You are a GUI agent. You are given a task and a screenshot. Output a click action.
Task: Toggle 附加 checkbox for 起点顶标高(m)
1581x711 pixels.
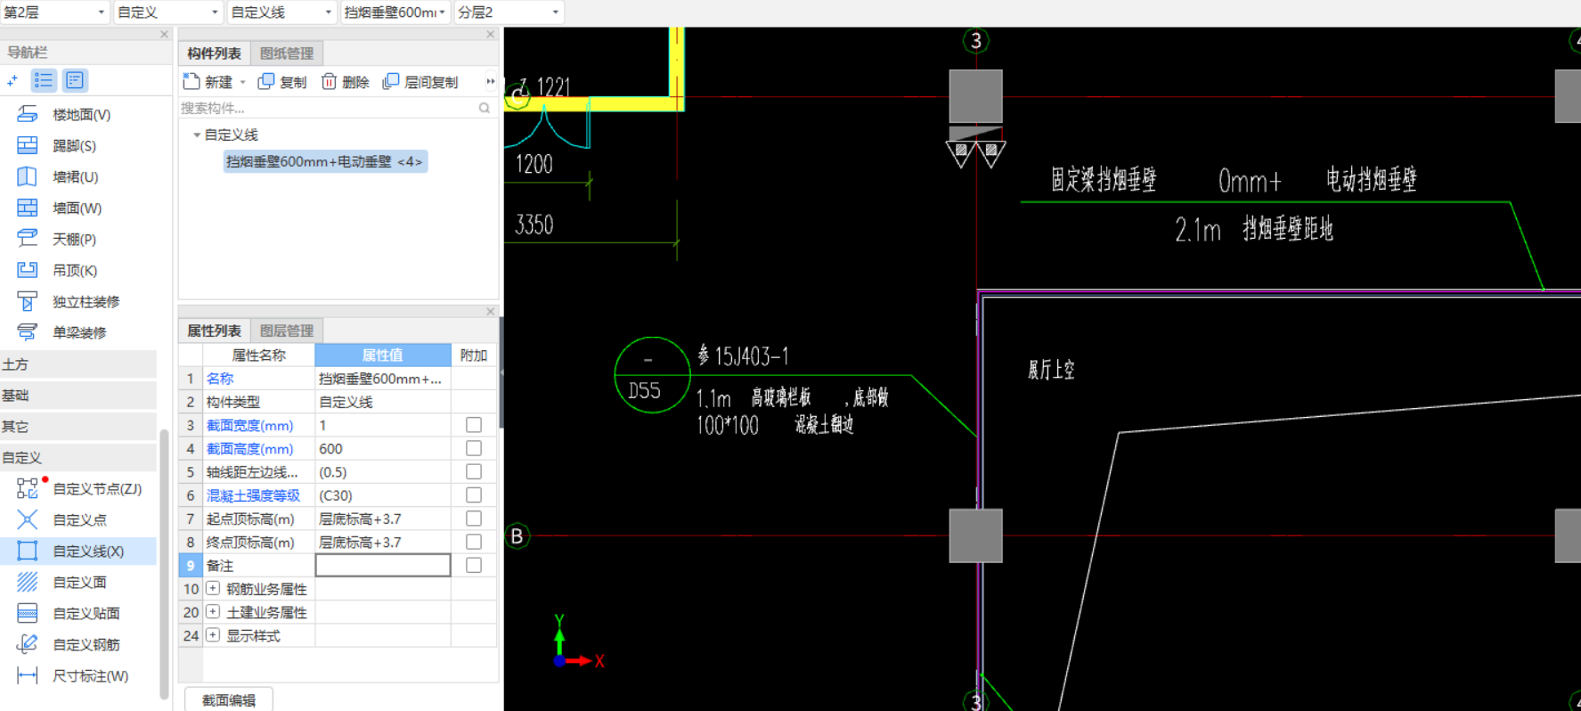[x=474, y=519]
